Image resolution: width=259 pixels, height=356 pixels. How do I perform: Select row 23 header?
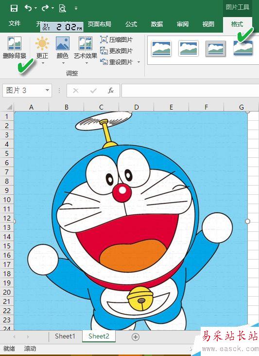(7, 320)
